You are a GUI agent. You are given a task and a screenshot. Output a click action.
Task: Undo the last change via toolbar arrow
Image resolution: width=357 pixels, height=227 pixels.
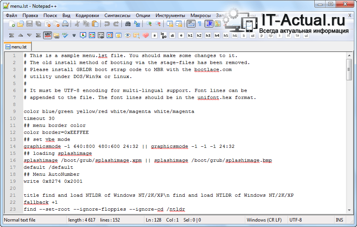click(x=107, y=24)
